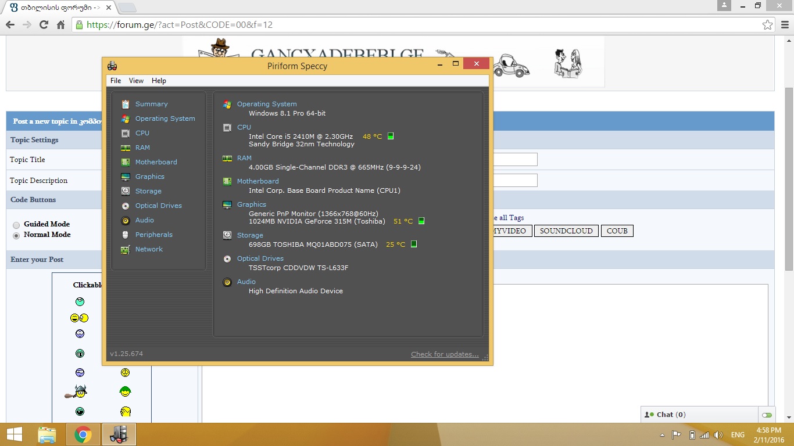Click the RAM details line starting "4.00GB Single-Channel"
This screenshot has height=446, width=794.
335,167
